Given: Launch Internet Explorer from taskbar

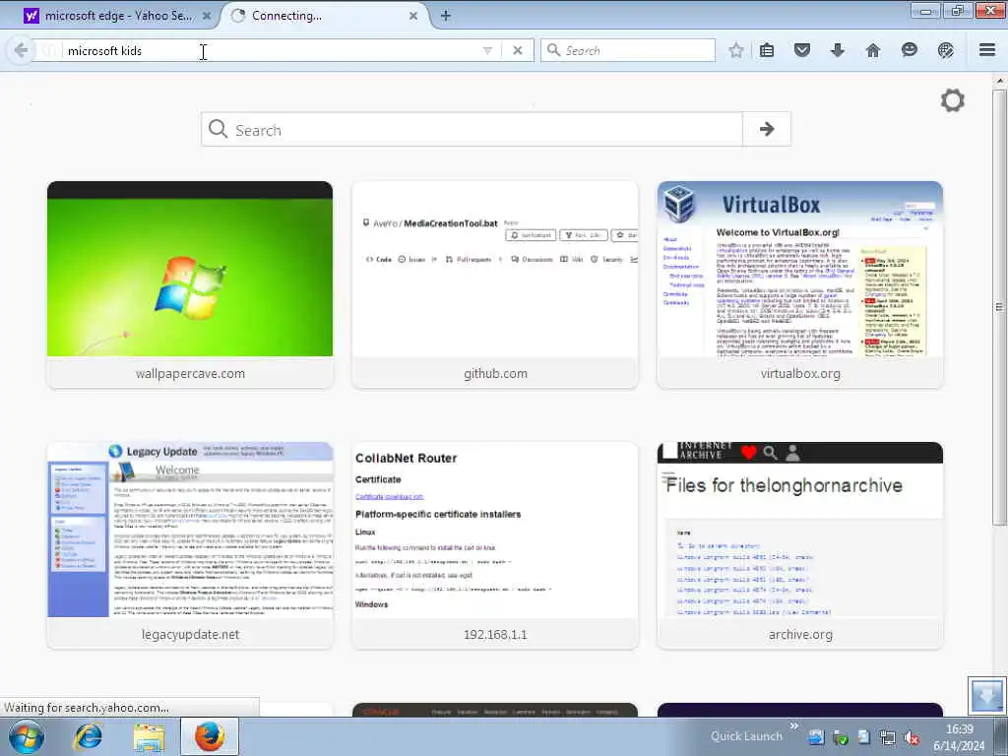Looking at the screenshot, I should [x=88, y=736].
